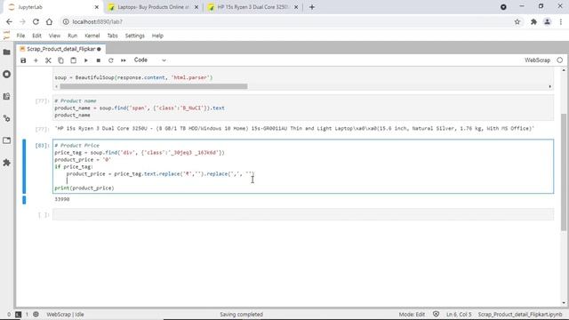Open the browser profile avatar icon
This screenshot has height=320, width=569.
[x=548, y=21]
